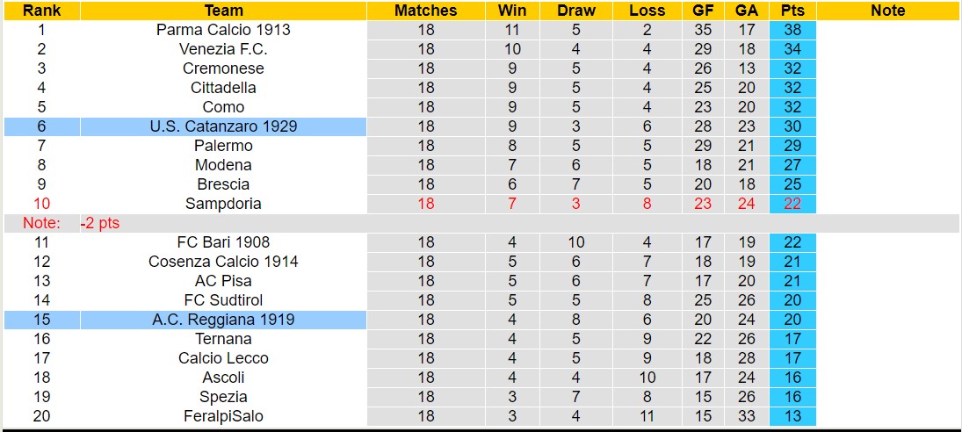Click Parma's 38 points cell
Viewport: 962px width, 432px height.
click(x=792, y=30)
